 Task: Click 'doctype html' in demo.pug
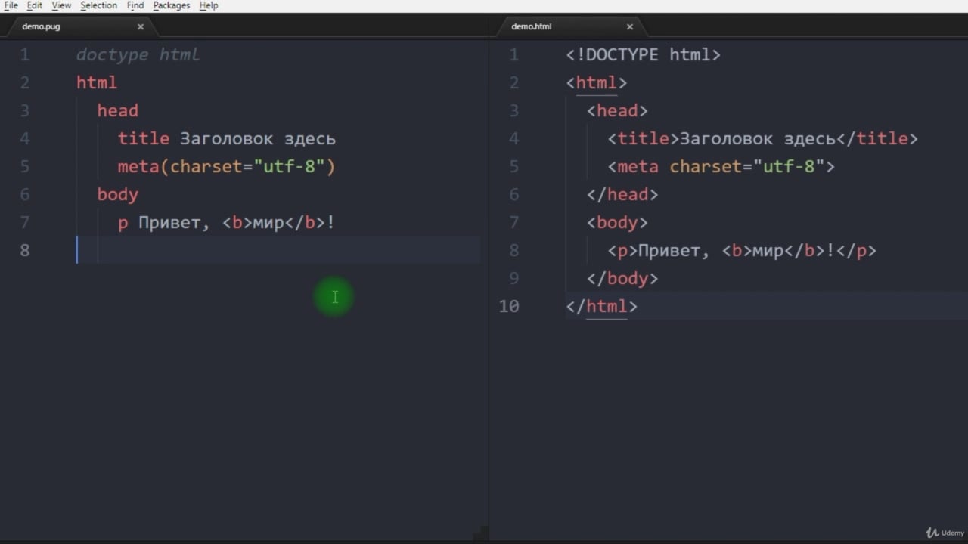pos(138,55)
